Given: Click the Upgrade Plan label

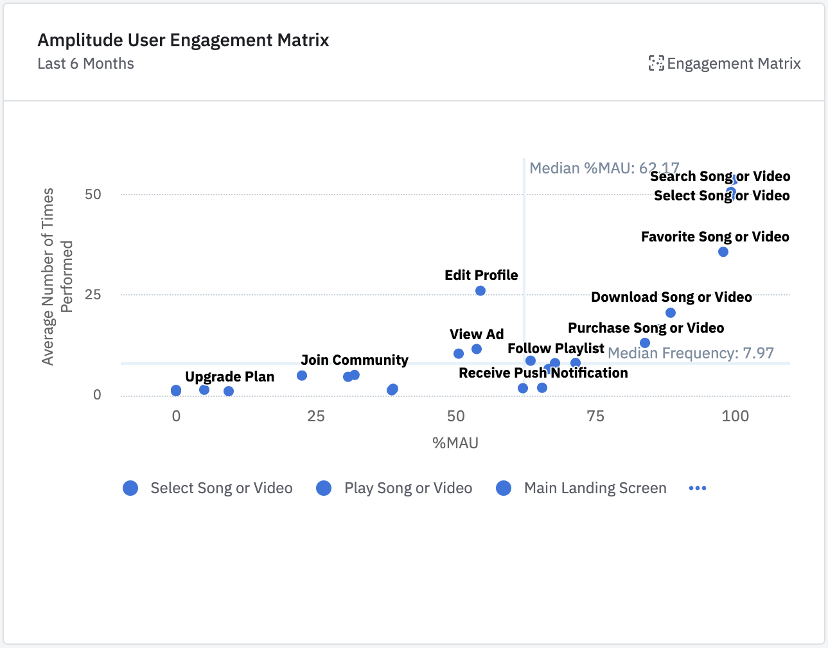Looking at the screenshot, I should tap(229, 377).
